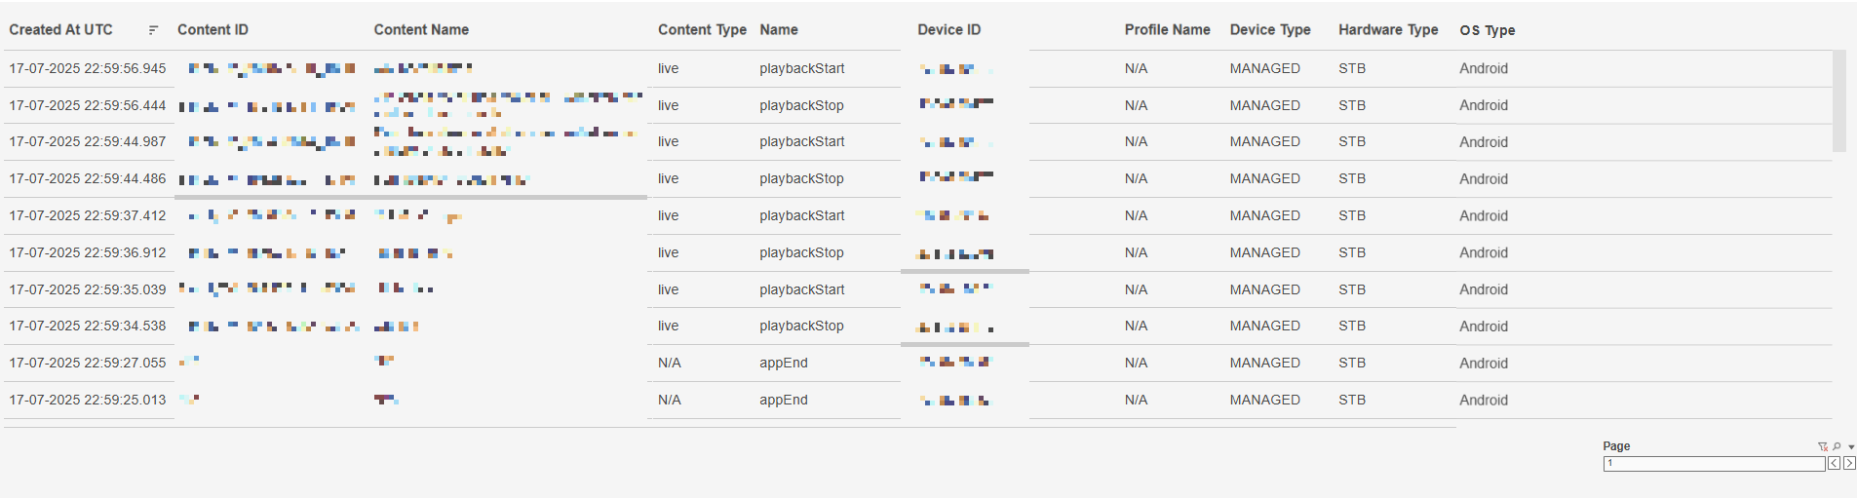Go to the next page with right arrow

point(1849,464)
